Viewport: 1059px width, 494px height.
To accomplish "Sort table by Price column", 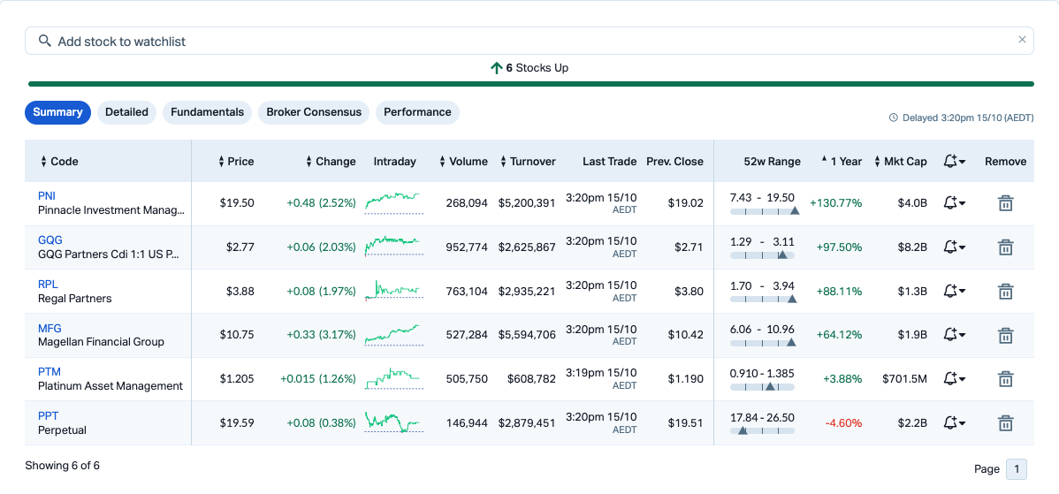I will coord(236,162).
